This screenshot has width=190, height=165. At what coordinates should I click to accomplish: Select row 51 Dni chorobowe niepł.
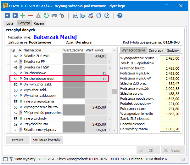click(x=59, y=79)
